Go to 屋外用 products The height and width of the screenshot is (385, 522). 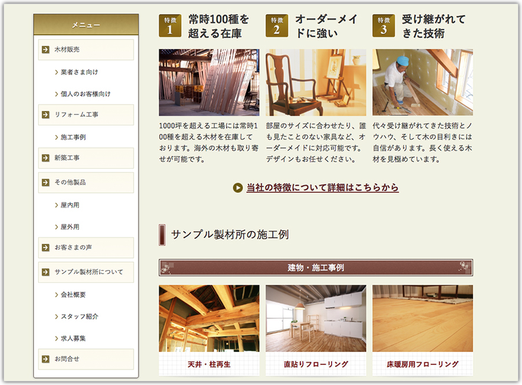[70, 227]
